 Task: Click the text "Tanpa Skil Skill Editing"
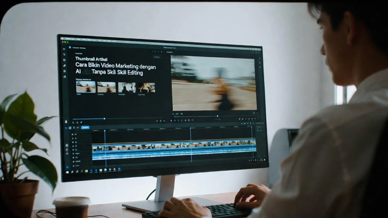tap(117, 73)
